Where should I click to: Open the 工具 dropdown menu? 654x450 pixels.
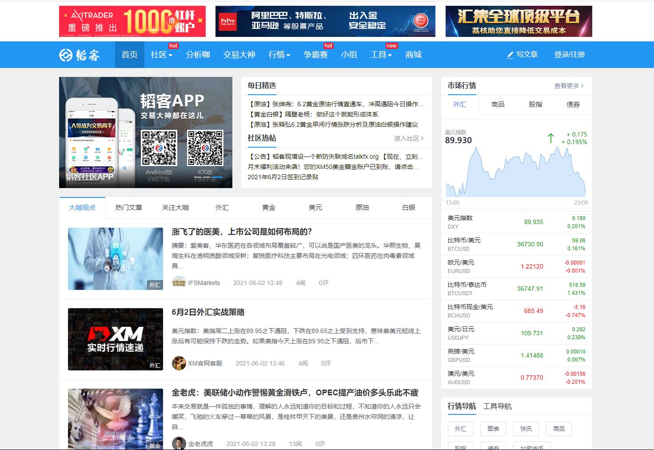[x=381, y=55]
